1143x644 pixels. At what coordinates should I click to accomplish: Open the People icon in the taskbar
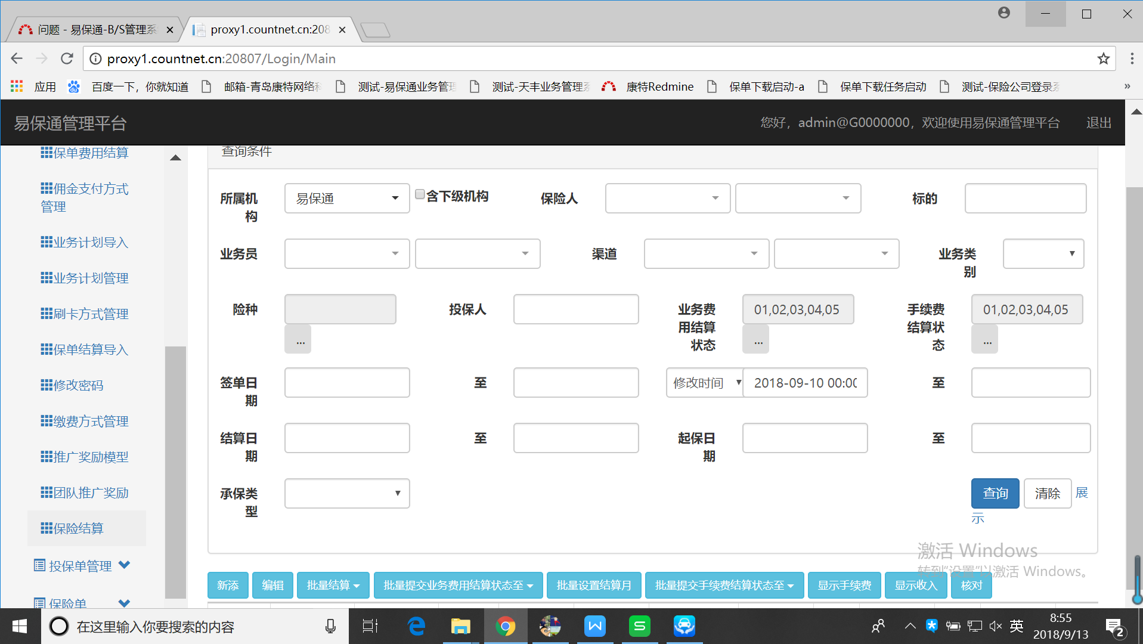[x=878, y=626]
